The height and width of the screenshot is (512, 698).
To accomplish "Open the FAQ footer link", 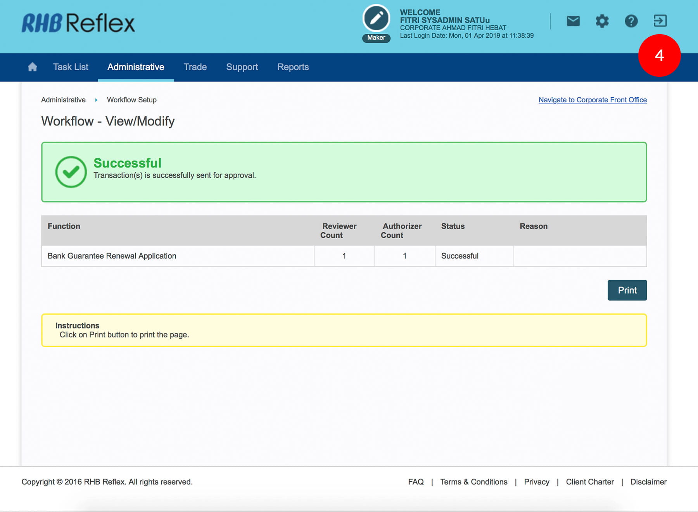I will (x=416, y=482).
